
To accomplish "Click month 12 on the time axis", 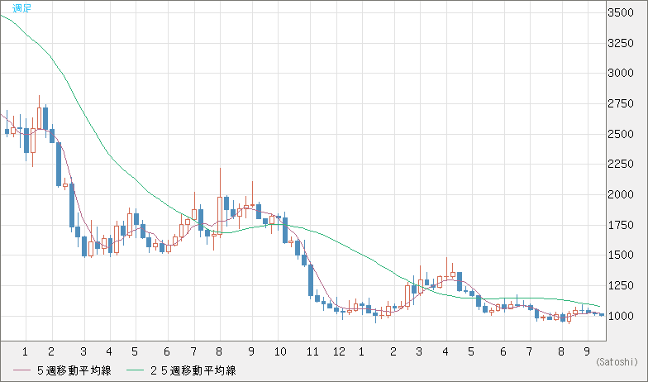I will tap(339, 351).
